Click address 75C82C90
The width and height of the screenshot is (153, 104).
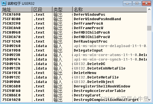[12, 24]
